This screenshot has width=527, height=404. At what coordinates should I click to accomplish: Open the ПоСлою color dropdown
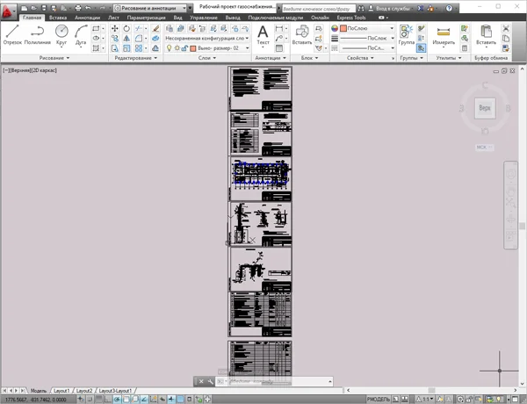[367, 29]
